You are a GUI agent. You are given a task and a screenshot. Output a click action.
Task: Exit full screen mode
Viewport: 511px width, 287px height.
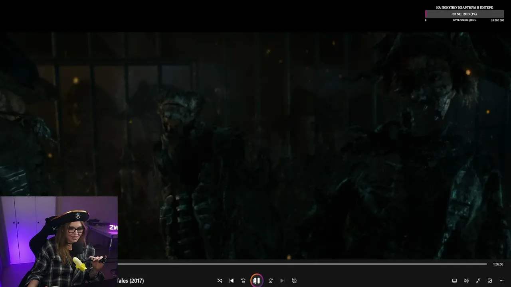[478, 281]
